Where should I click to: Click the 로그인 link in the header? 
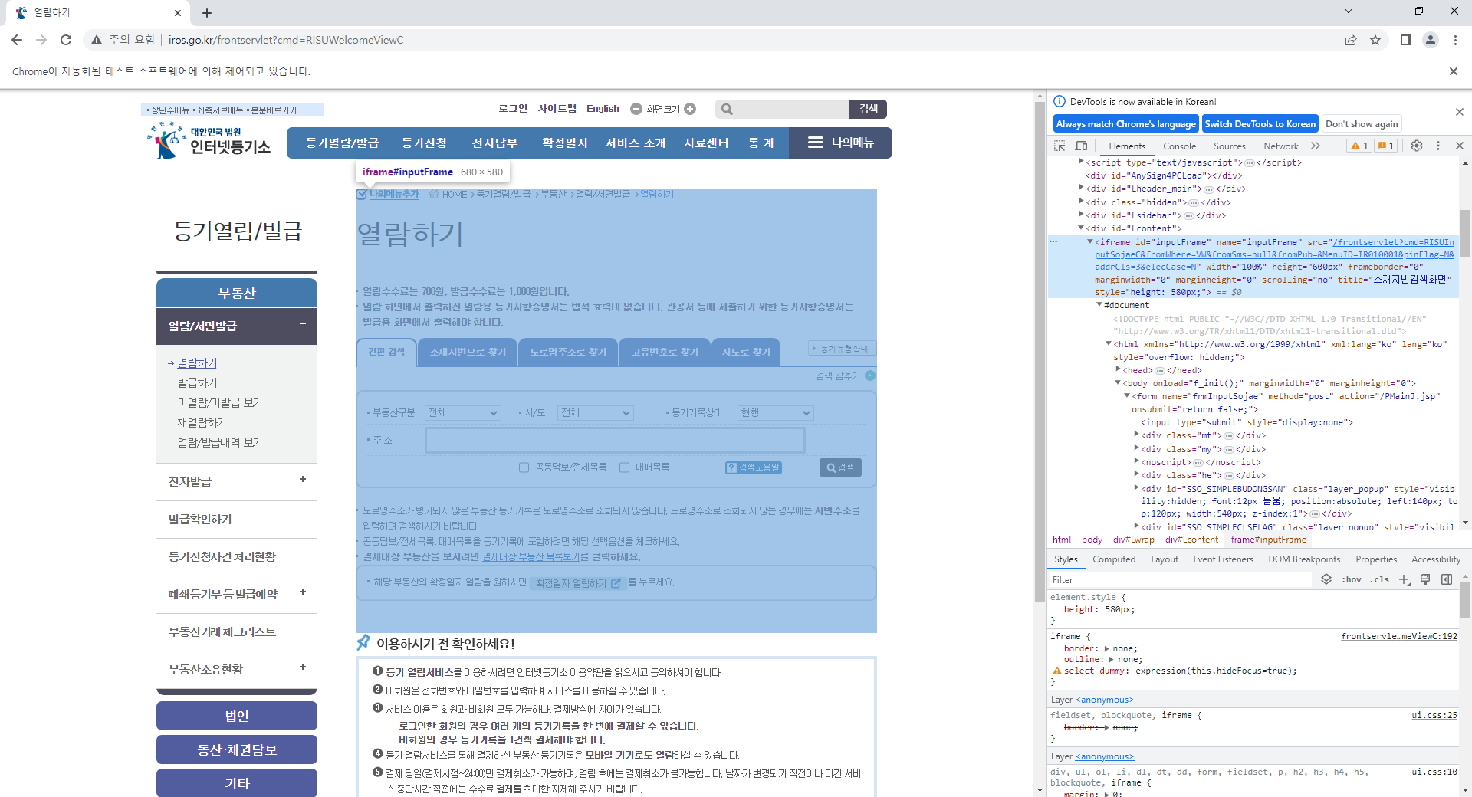(x=513, y=109)
